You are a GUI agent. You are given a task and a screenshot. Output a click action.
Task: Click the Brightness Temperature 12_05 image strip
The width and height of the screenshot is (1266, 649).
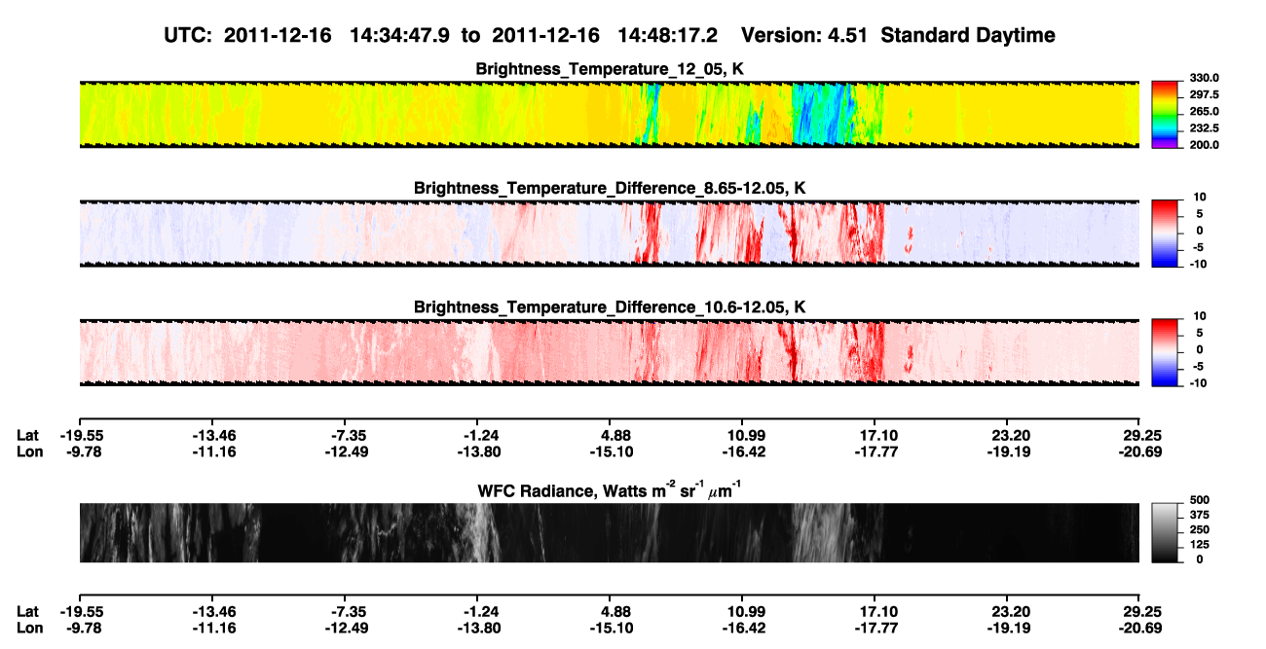[x=609, y=114]
